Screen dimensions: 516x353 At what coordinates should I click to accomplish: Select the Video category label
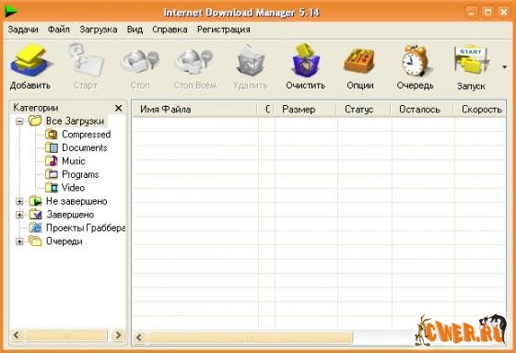74,188
